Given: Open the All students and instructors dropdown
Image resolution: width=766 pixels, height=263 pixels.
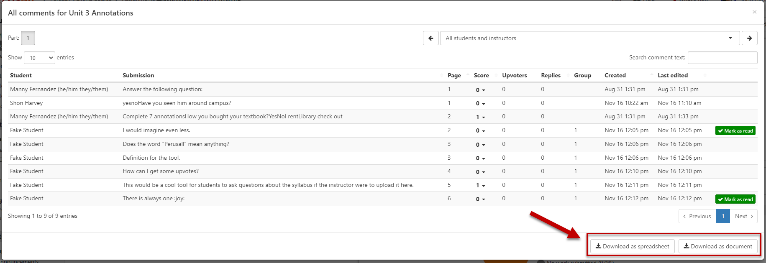Looking at the screenshot, I should pyautogui.click(x=590, y=38).
